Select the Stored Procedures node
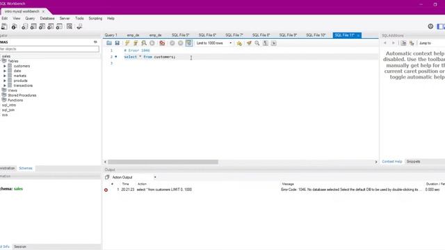 pos(22,95)
